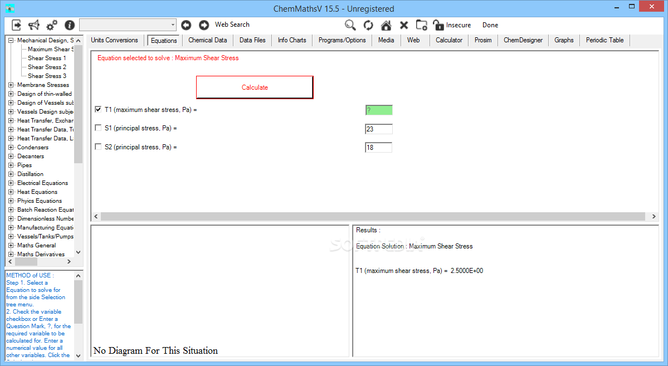Click the Calculate button
The image size is (668, 366).
point(255,87)
